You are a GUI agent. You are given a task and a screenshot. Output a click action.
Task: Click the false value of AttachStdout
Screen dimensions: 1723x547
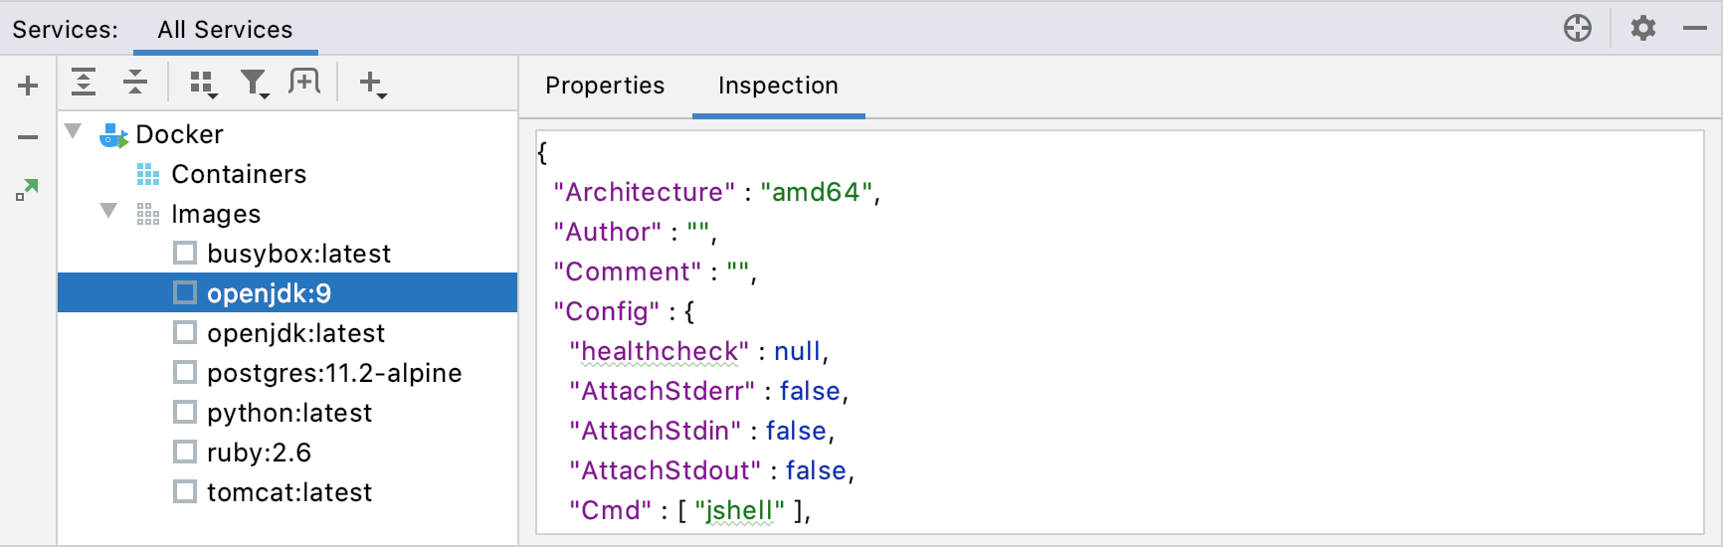pos(816,470)
